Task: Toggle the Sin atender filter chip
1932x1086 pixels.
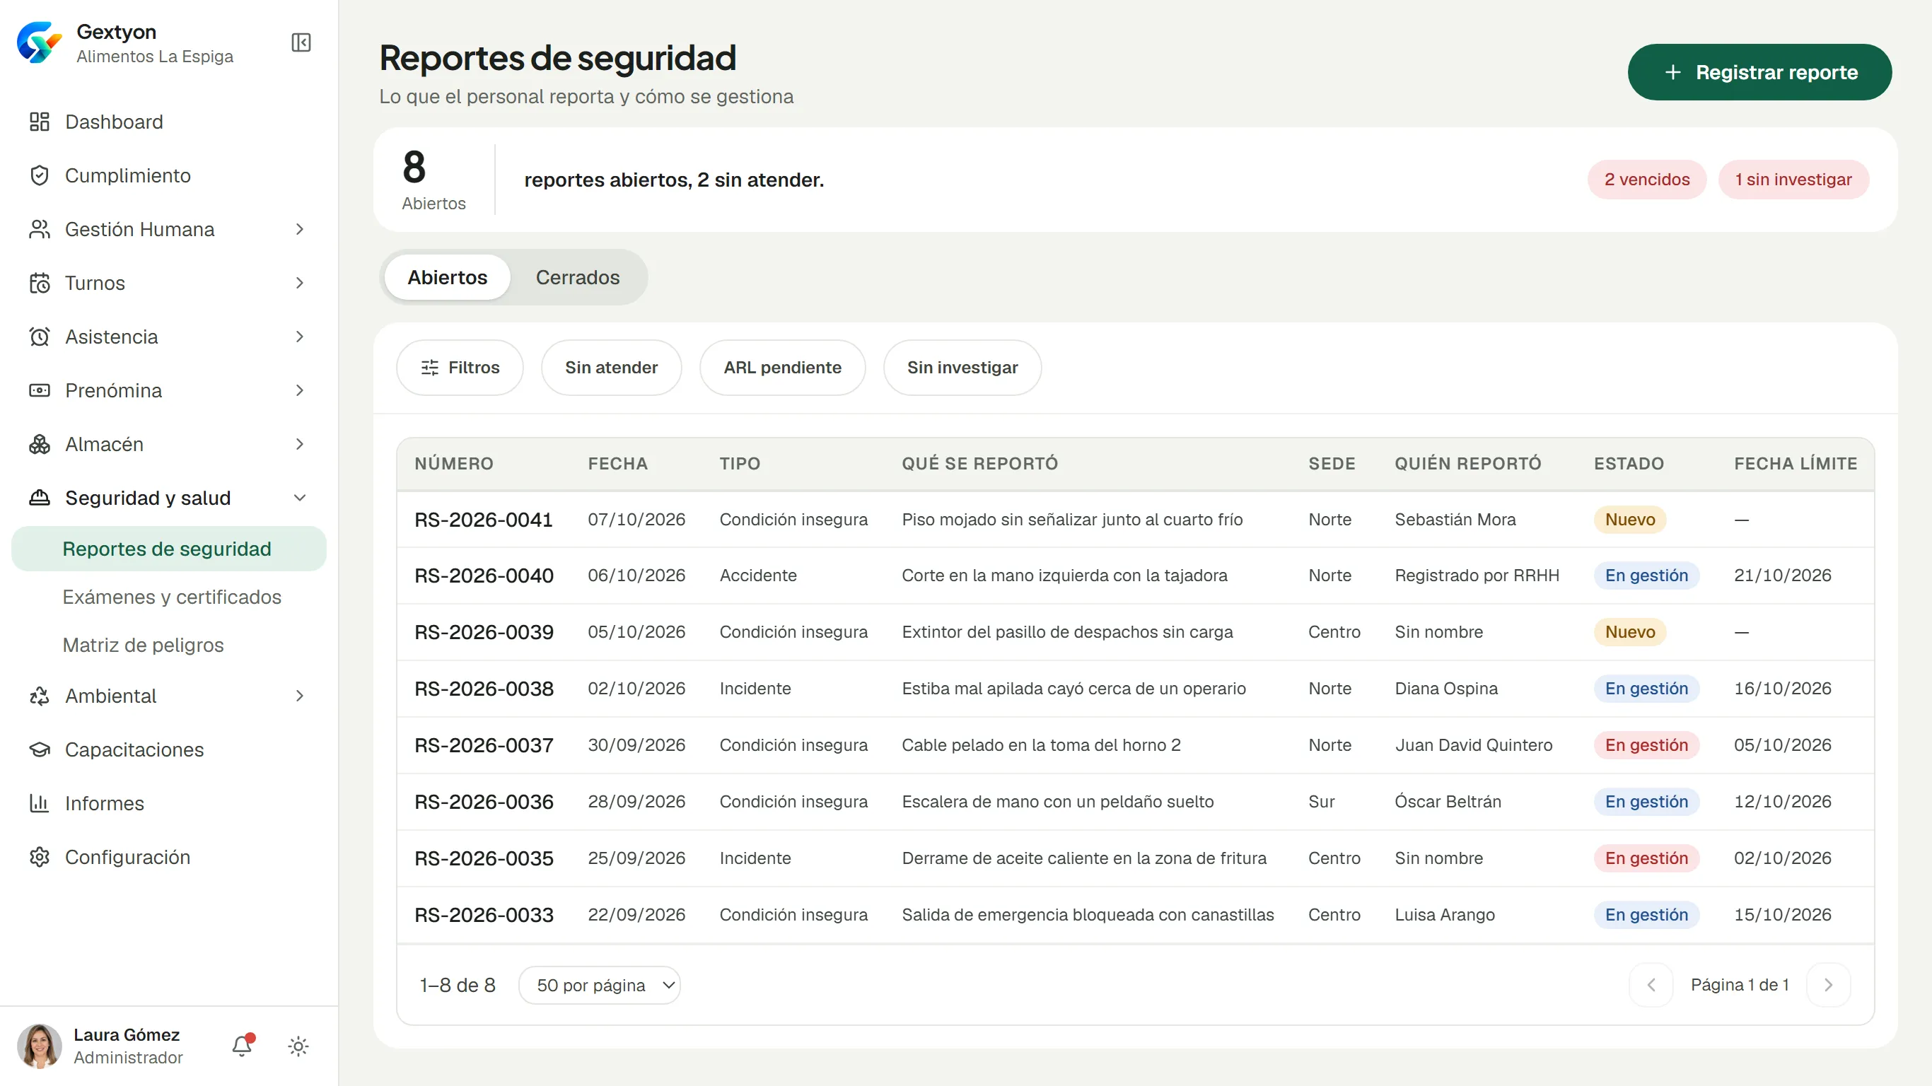Action: coord(611,368)
